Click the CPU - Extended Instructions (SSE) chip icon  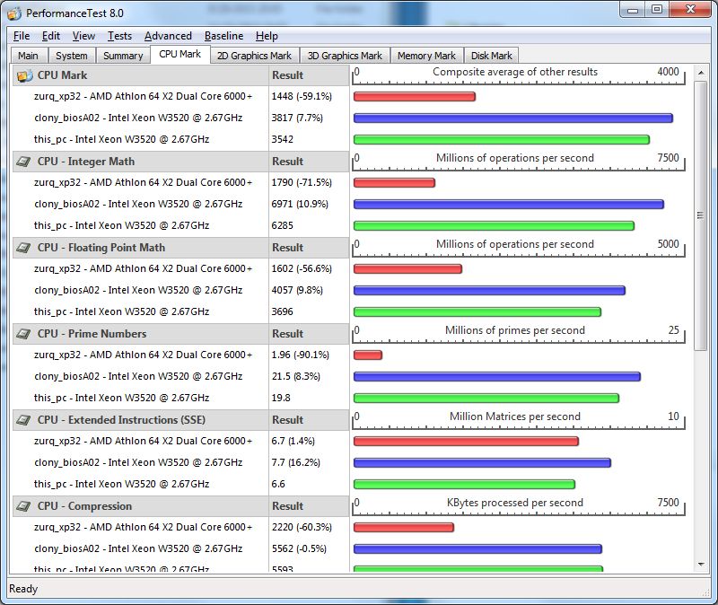pos(24,420)
